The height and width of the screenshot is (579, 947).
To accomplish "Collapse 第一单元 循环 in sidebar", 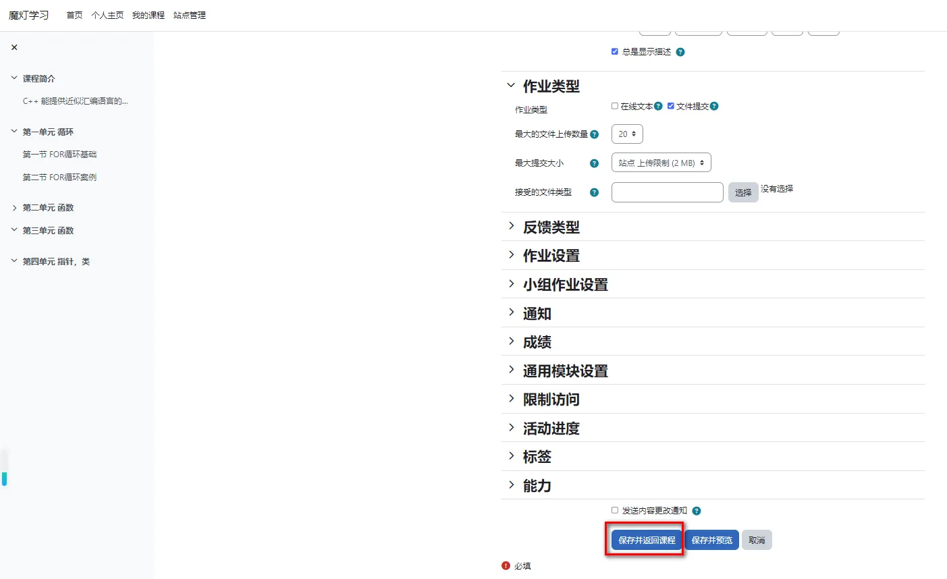I will [14, 132].
